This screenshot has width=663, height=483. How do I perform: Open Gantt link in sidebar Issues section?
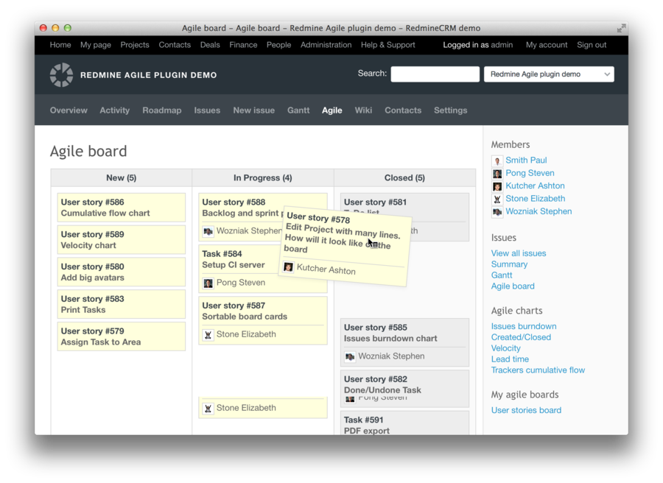coord(502,275)
